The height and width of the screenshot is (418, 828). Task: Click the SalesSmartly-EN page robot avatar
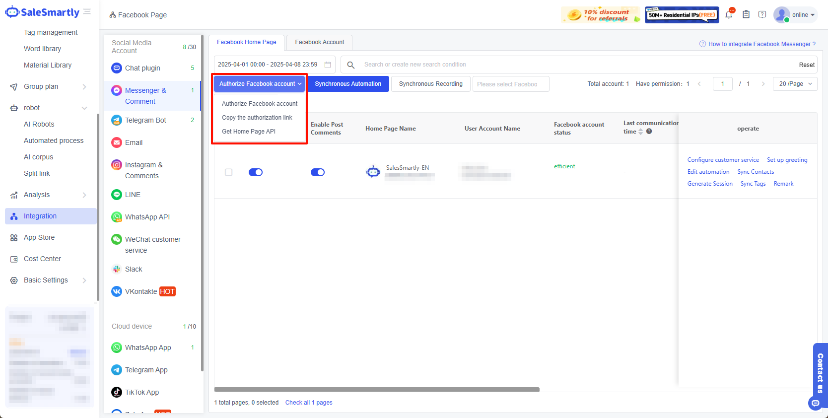click(373, 172)
